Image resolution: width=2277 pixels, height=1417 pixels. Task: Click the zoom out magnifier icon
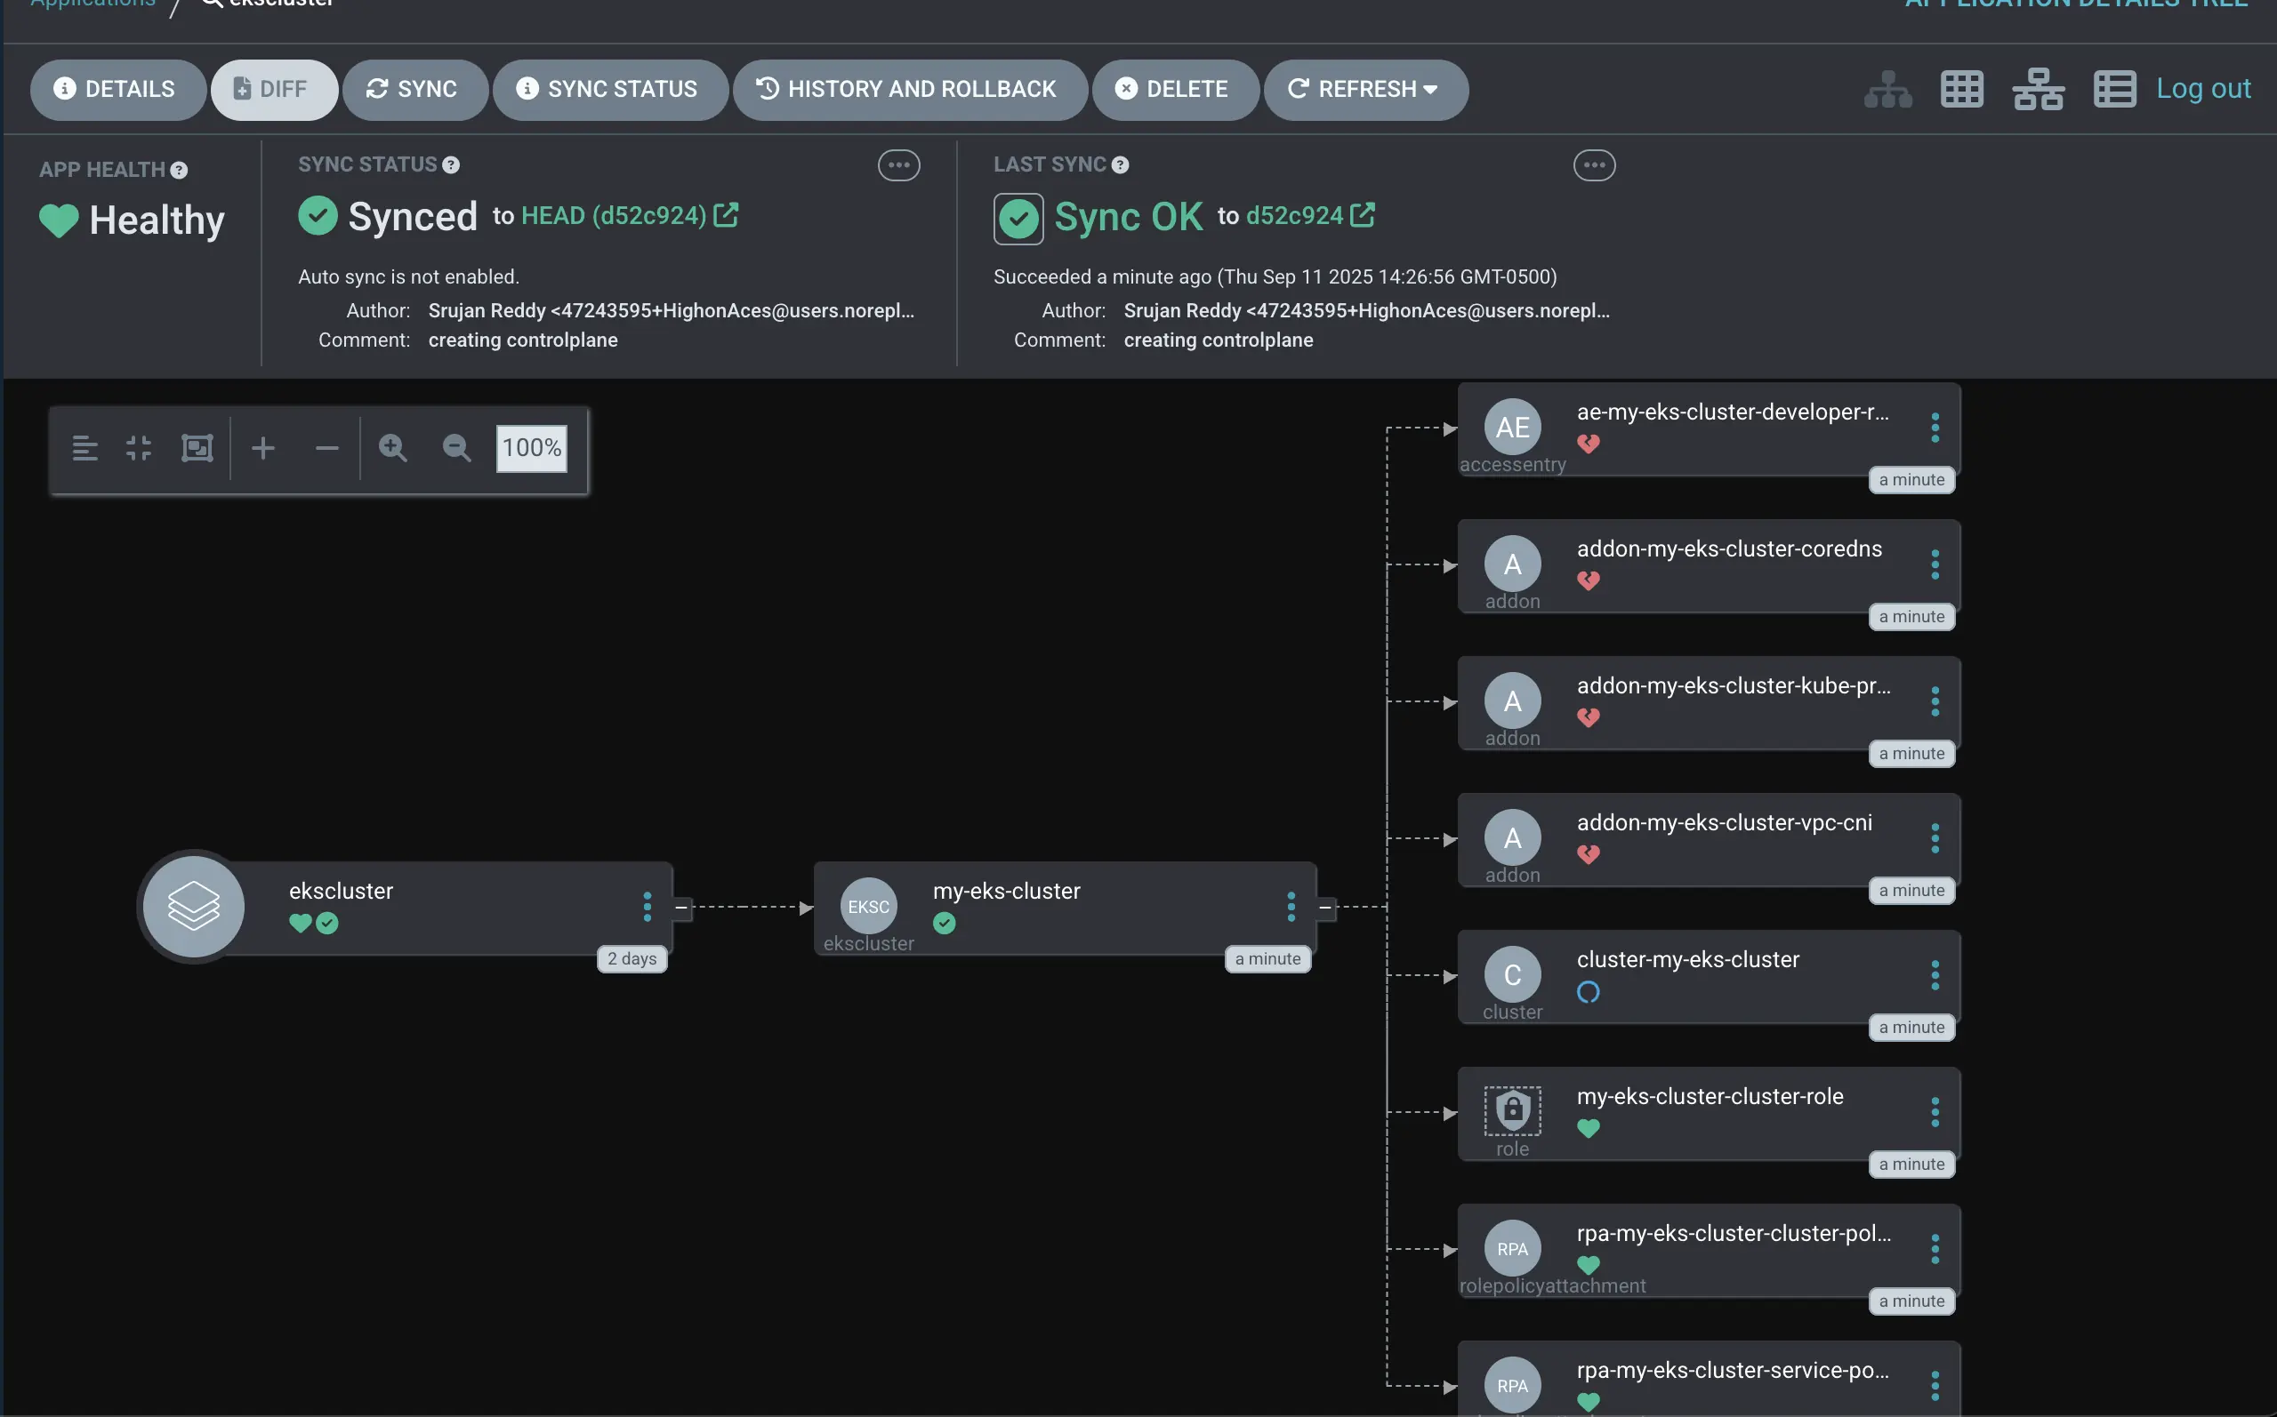(456, 448)
